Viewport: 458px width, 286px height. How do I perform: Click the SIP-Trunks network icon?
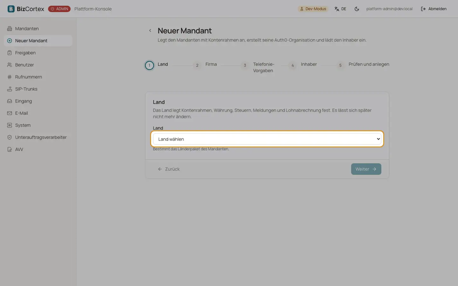(x=10, y=89)
